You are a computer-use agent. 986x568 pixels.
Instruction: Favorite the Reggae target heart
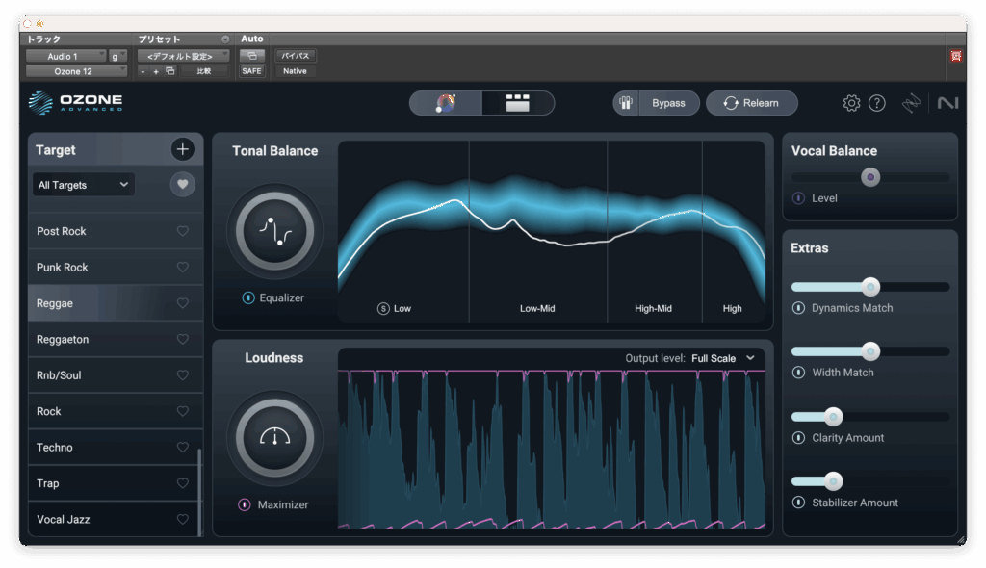pyautogui.click(x=183, y=303)
